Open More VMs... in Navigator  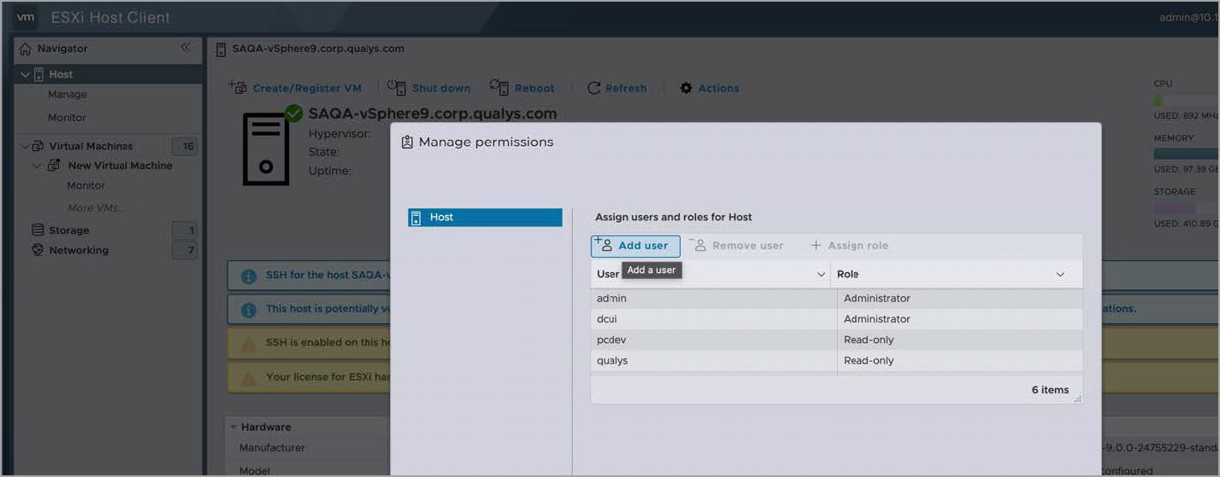[96, 207]
